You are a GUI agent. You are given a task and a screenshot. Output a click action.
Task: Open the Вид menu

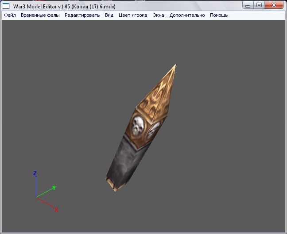pos(109,15)
